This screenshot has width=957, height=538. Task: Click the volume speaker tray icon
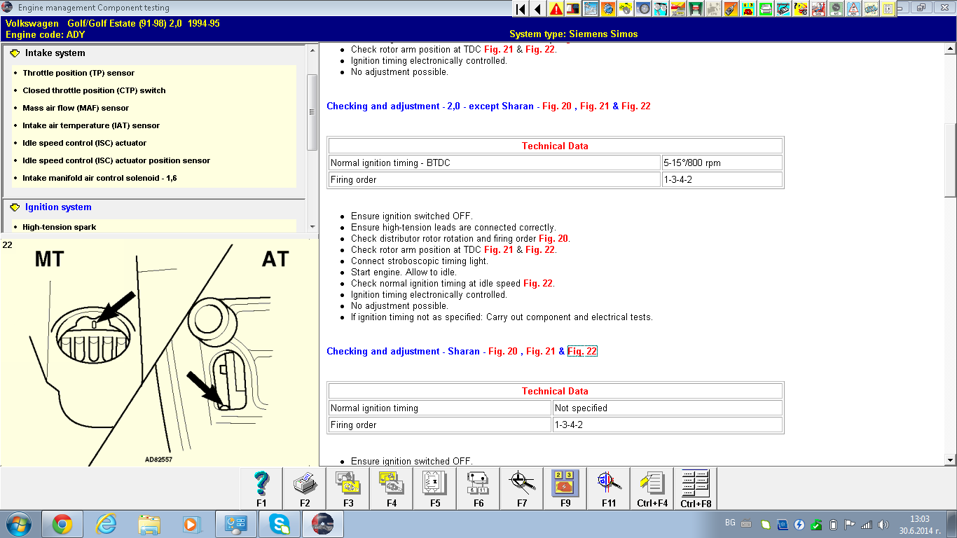(x=883, y=524)
